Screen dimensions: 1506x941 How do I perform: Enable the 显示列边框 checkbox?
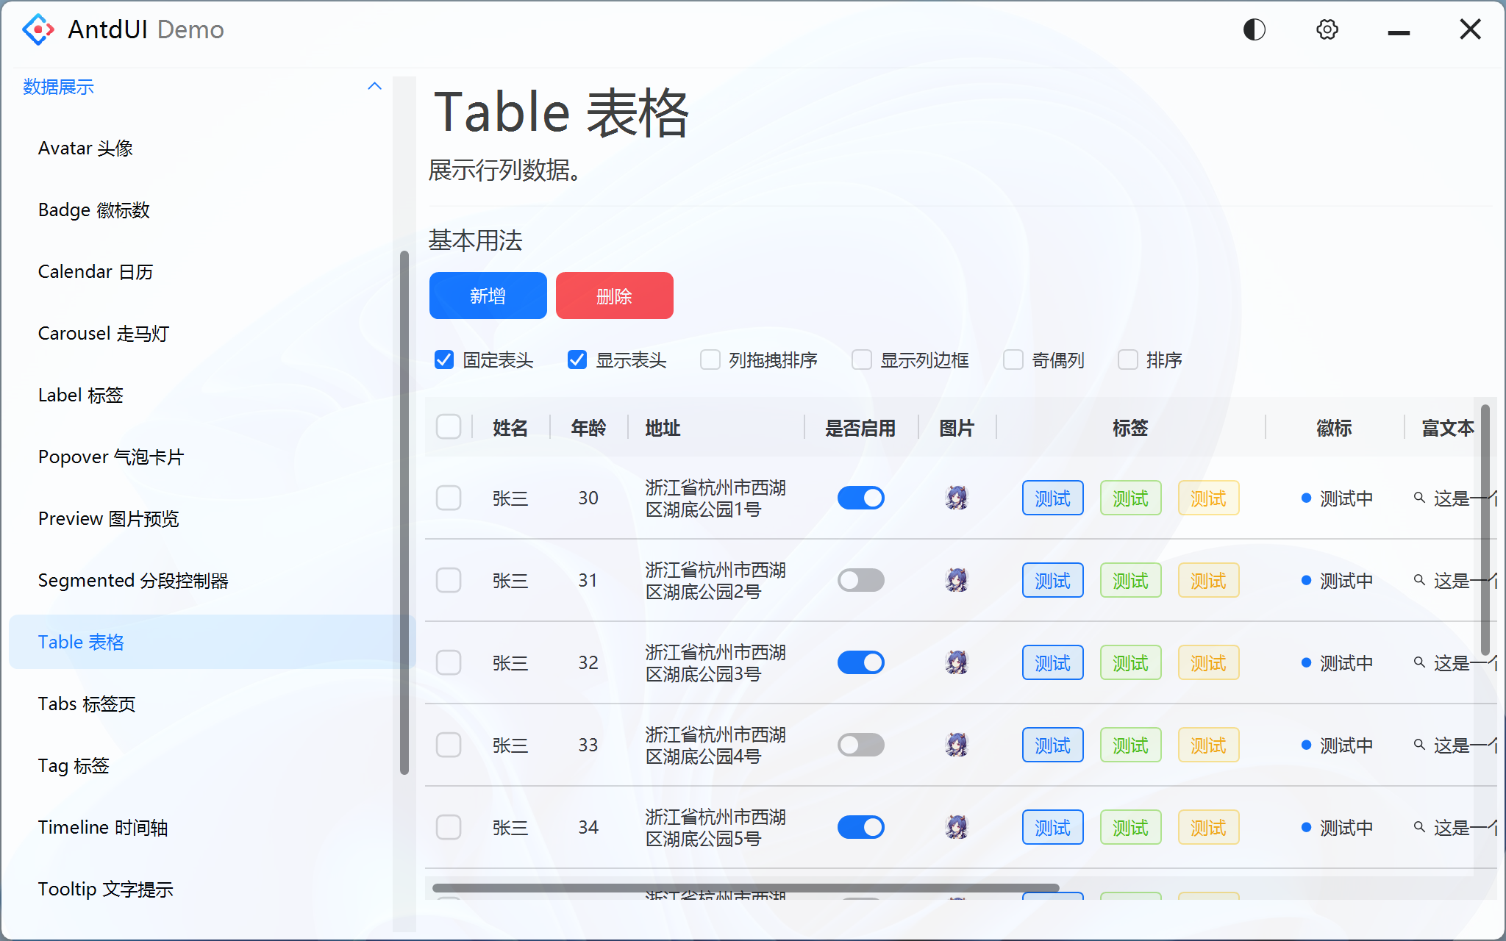point(860,359)
